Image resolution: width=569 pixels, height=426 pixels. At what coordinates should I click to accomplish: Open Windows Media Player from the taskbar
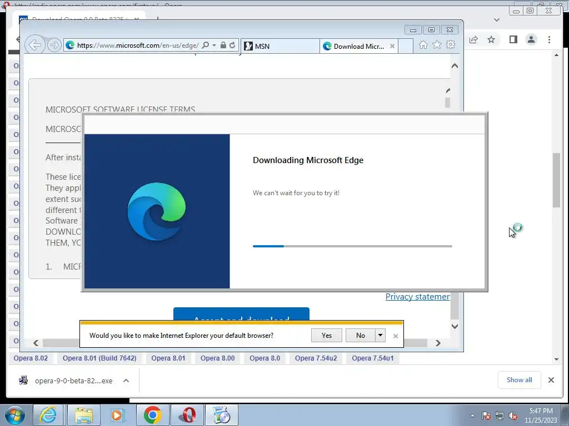pyautogui.click(x=117, y=415)
